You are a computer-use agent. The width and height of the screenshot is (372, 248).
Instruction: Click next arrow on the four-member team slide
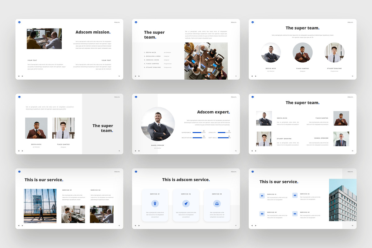(255, 151)
